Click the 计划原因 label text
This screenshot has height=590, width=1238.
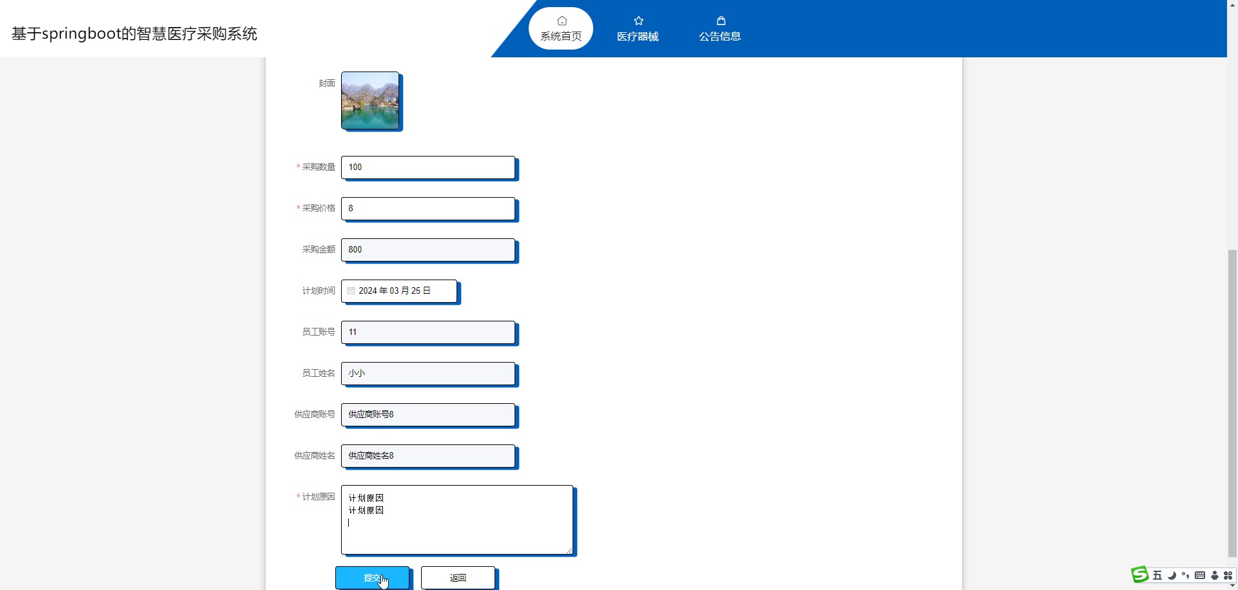(319, 497)
